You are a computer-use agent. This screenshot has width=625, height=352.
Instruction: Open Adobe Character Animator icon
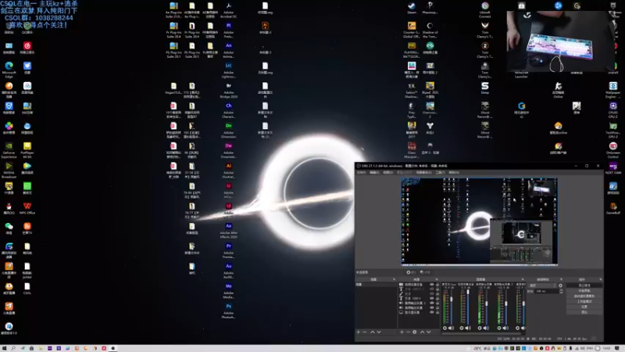point(228,110)
